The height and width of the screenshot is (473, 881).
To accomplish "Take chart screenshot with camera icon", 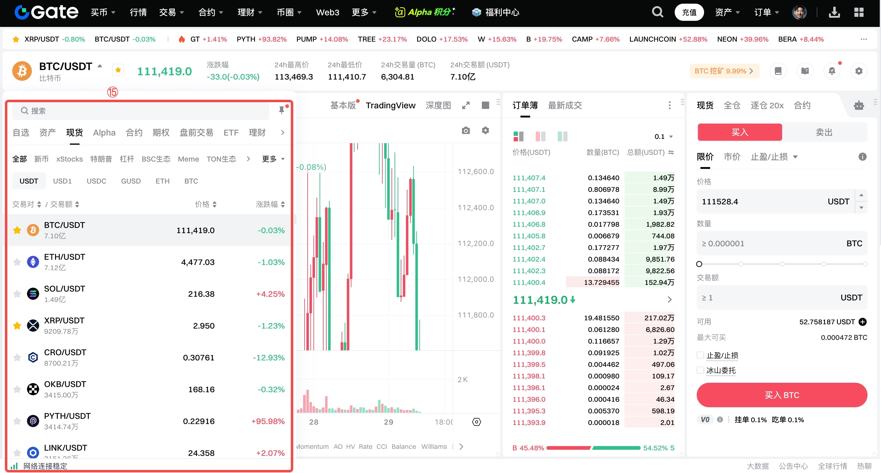I will click(466, 131).
